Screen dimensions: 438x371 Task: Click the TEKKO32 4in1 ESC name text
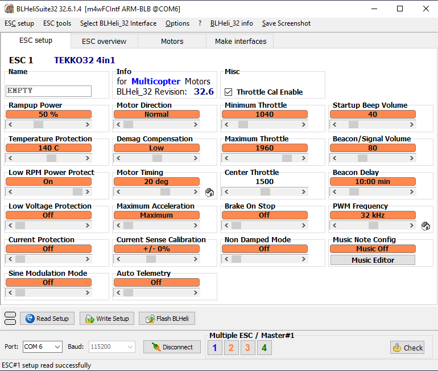coord(84,60)
